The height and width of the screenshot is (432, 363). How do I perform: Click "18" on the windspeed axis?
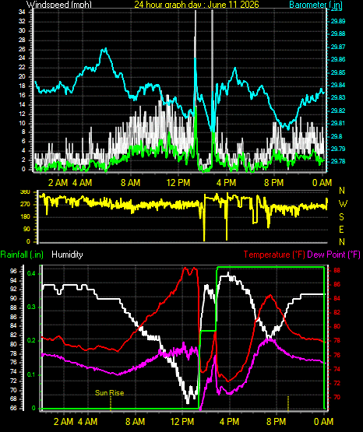click(x=22, y=86)
